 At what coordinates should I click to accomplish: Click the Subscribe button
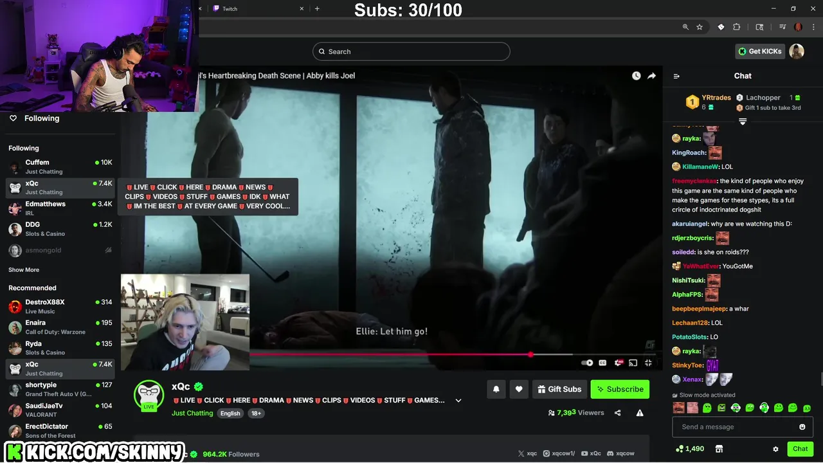tap(620, 389)
